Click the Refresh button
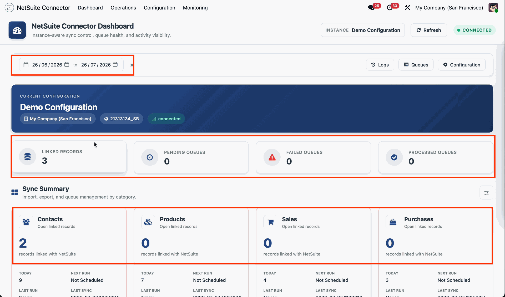505x297 pixels. pyautogui.click(x=429, y=30)
